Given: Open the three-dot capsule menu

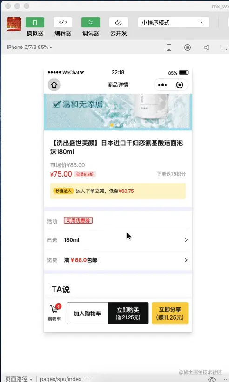Looking at the screenshot, I should pyautogui.click(x=162, y=85).
